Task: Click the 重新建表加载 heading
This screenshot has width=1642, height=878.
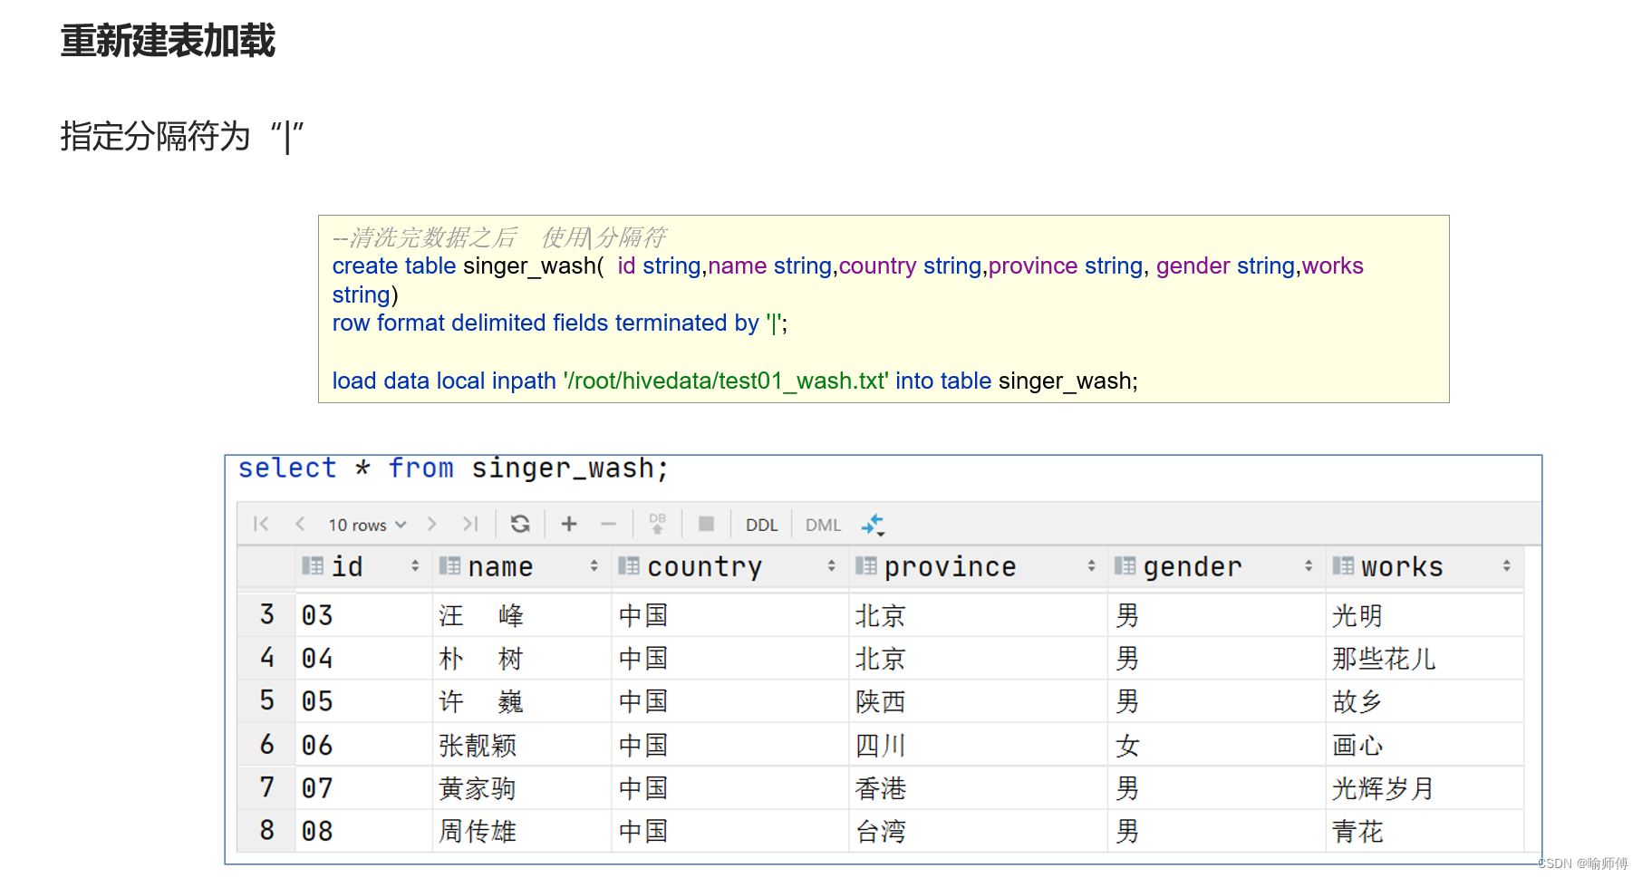Action: tap(168, 41)
